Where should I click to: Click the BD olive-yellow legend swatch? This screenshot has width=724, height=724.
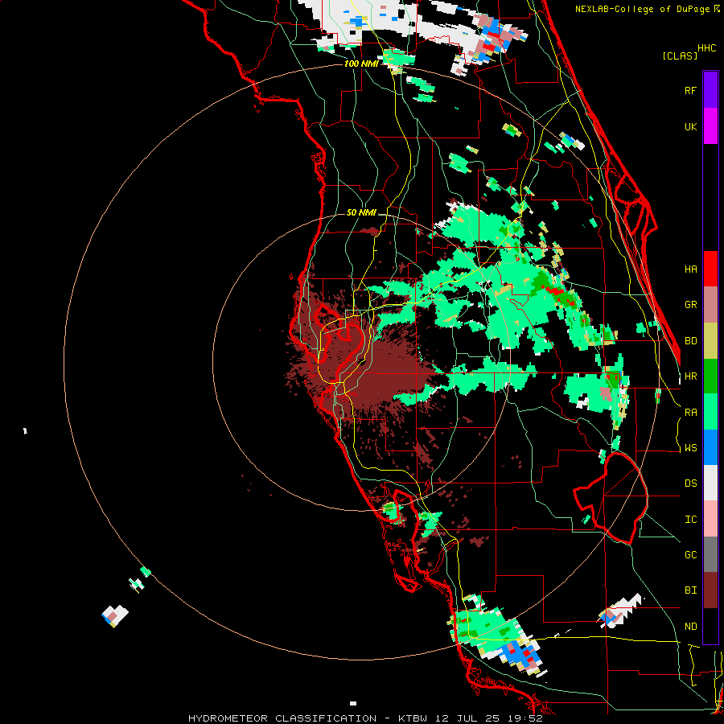coord(710,341)
